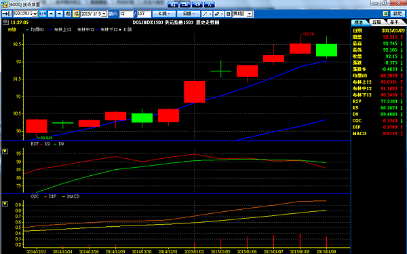Expand the IDX1503 symbol dropdown
407x254 pixels.
click(x=35, y=14)
